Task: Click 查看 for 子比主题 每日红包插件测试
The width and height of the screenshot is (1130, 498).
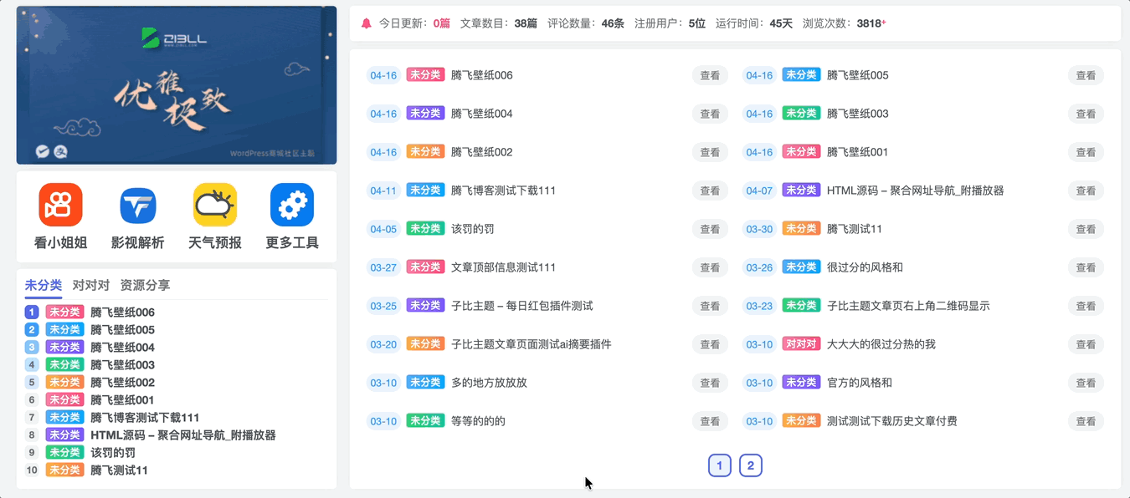Action: point(710,306)
